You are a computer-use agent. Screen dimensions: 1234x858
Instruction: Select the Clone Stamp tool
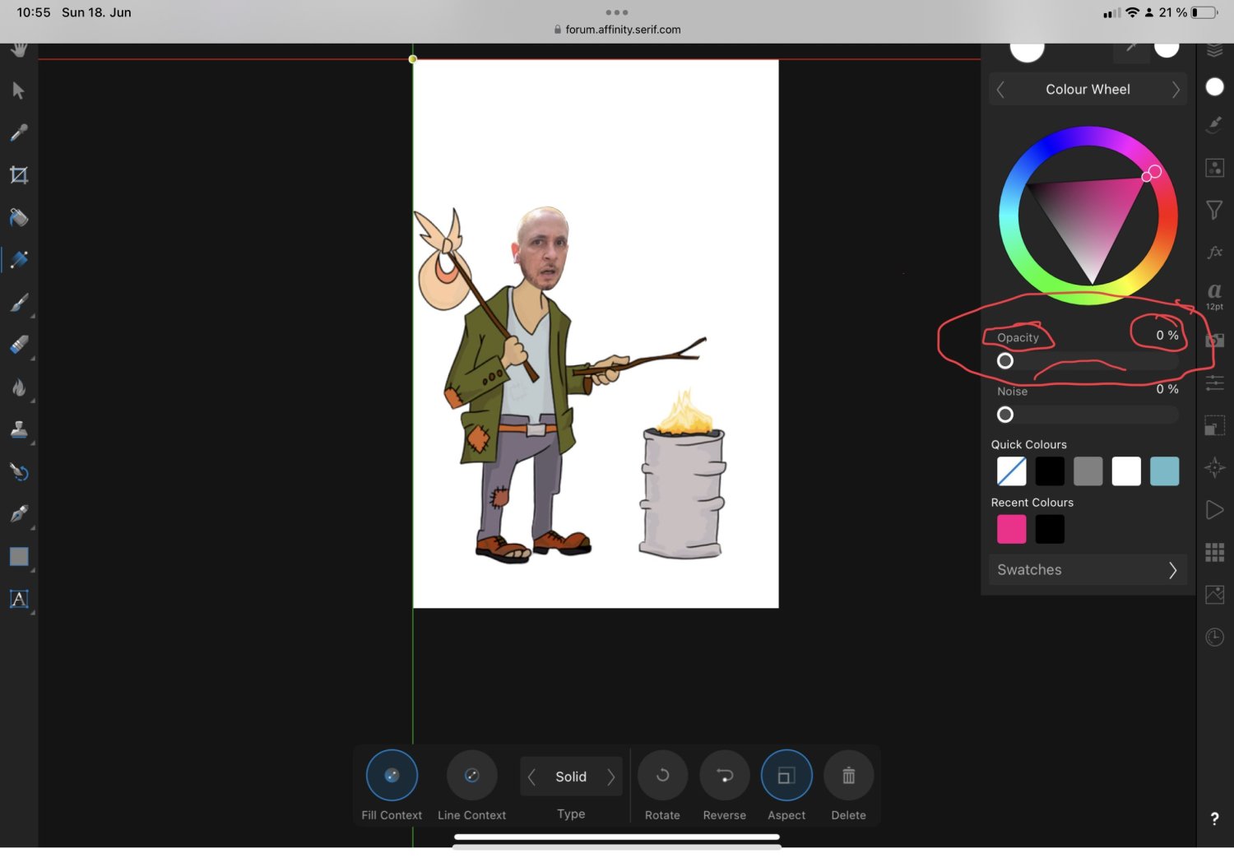coord(18,429)
